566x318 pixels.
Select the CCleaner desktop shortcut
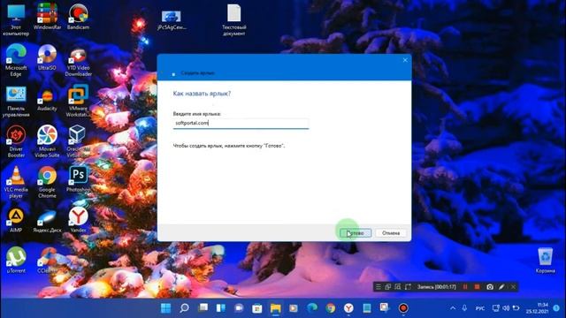47,260
